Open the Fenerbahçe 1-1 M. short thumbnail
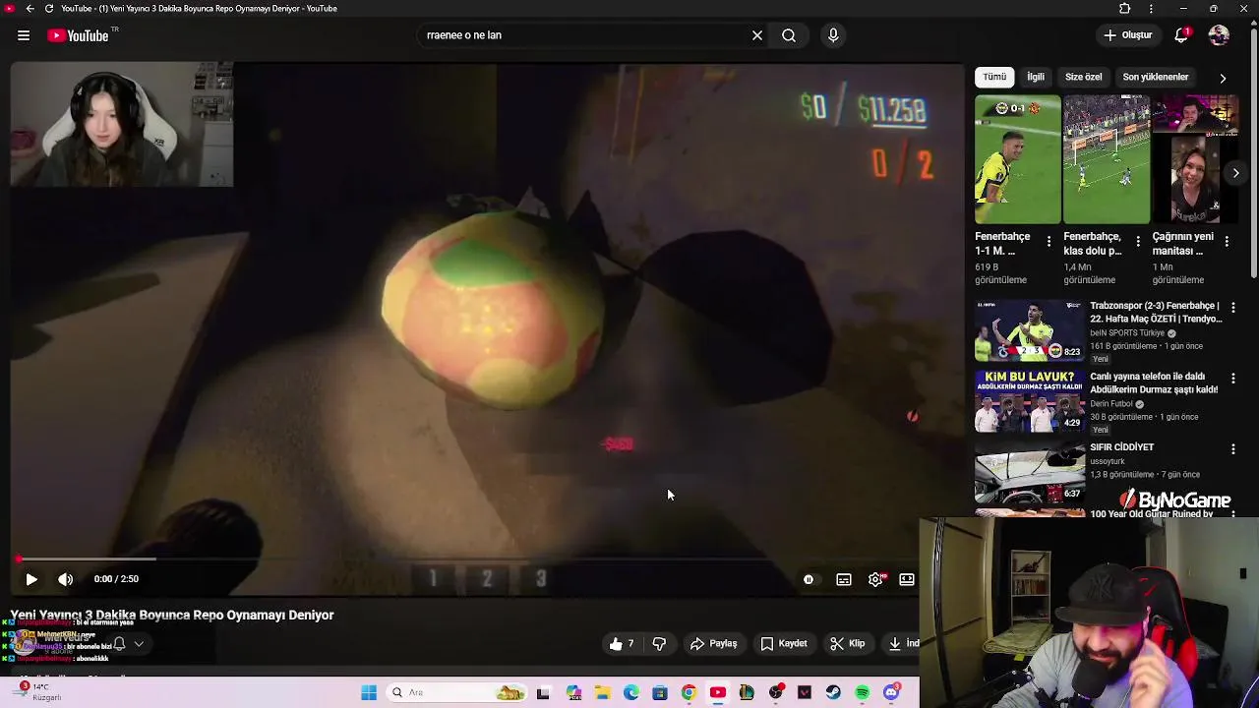This screenshot has height=708, width=1259. (1018, 159)
